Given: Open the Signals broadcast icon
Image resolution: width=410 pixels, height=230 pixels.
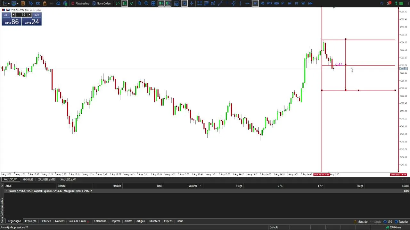Looking at the screenshot, I should (51, 3).
